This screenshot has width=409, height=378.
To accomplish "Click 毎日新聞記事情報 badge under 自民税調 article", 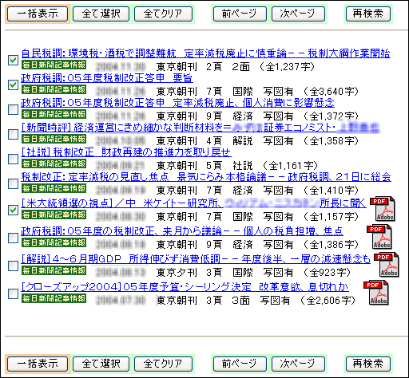I will point(54,65).
